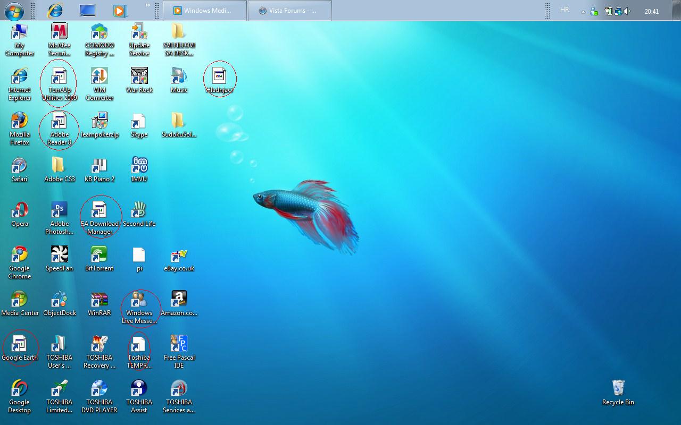Launch Google Earth shortcut
681x425 pixels.
[20, 348]
